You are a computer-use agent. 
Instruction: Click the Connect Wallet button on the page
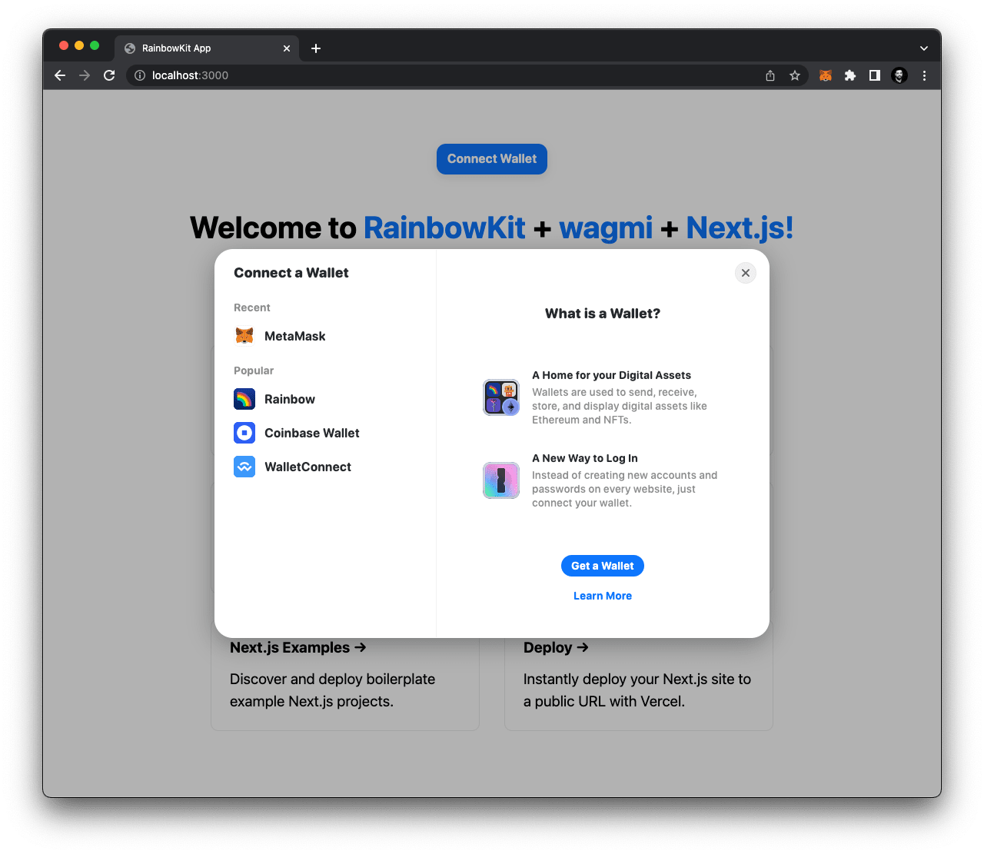click(x=492, y=159)
